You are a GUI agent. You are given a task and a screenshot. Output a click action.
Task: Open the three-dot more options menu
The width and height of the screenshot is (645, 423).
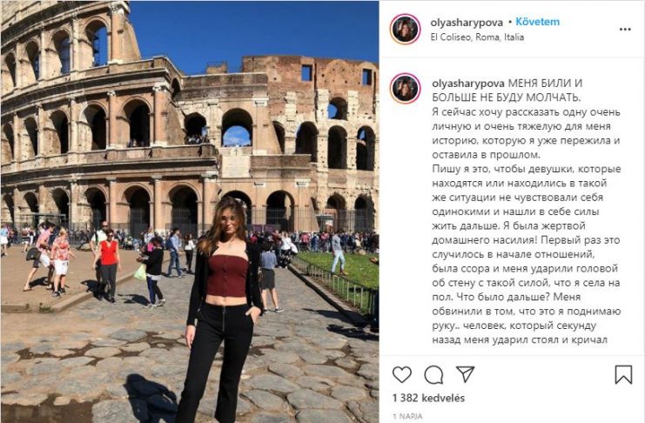625,30
